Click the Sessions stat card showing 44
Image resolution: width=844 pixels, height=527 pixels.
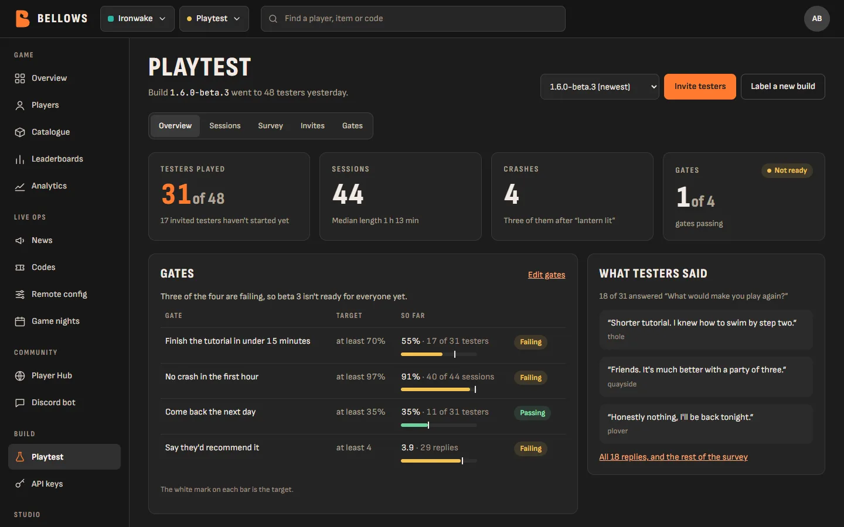coord(400,197)
